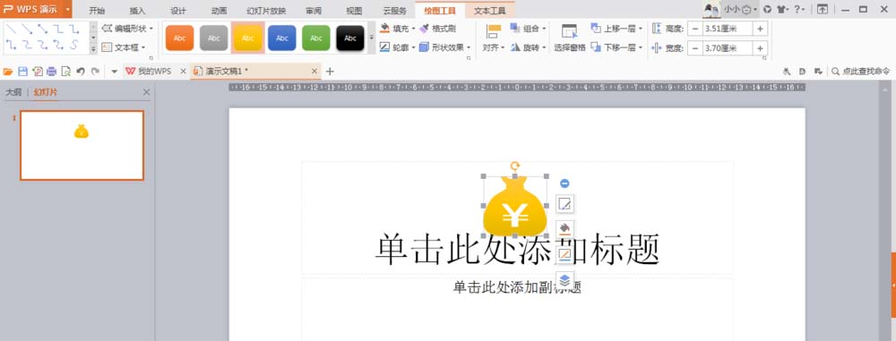Open the 组合 group dropdown
Image resolution: width=896 pixels, height=341 pixels.
[528, 29]
